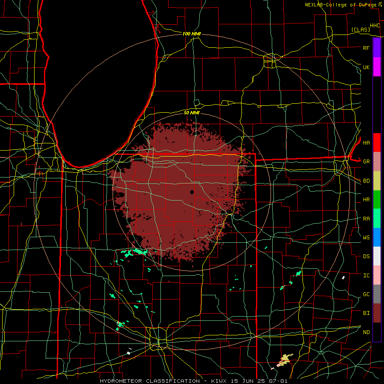Click the IC light pink legend swatch
384x384 pixels.
(377, 275)
